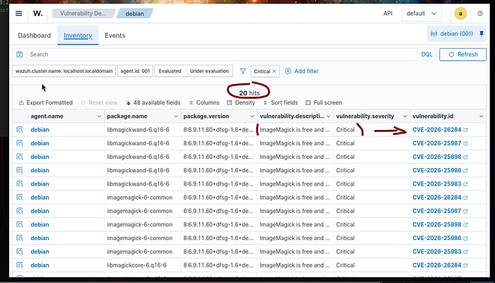Expand vulnerability.id column options
This screenshot has height=283, width=495.
coord(481,116)
